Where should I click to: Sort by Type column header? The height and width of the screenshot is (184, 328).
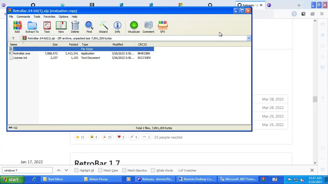coord(95,44)
